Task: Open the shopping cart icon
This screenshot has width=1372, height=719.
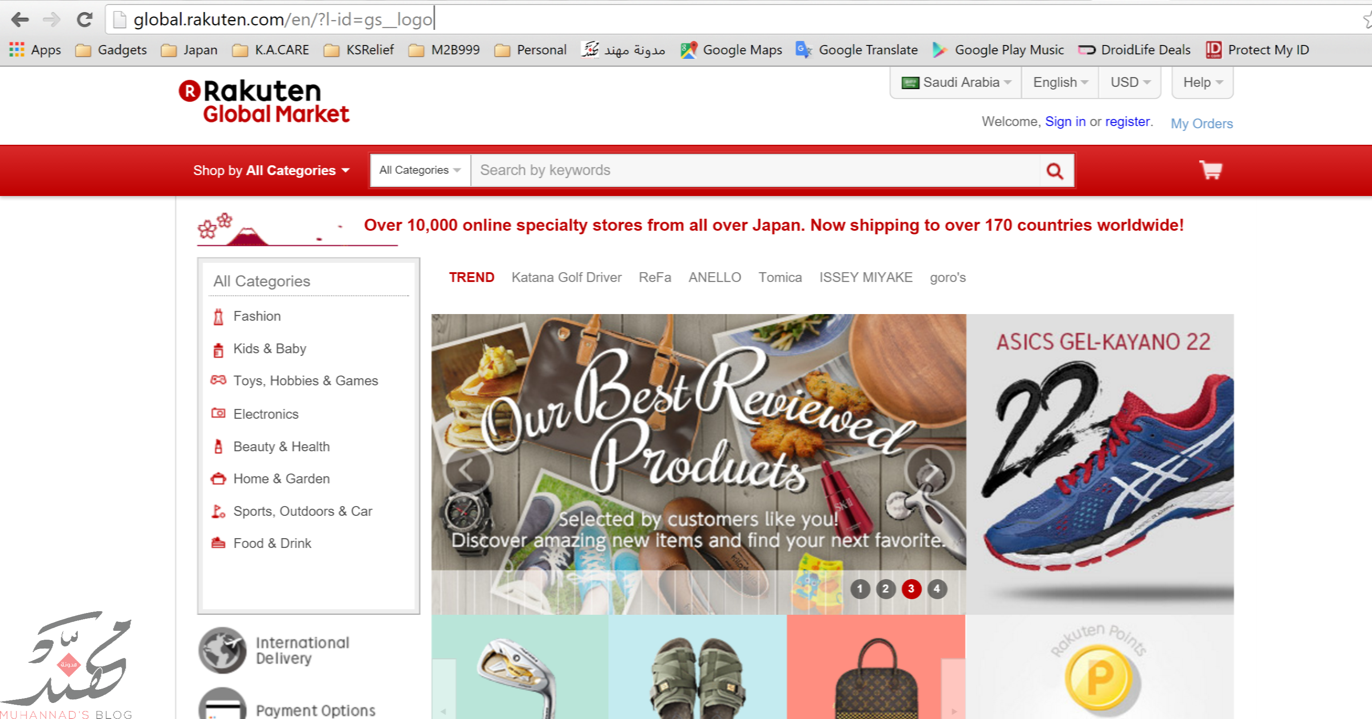Action: (1210, 170)
